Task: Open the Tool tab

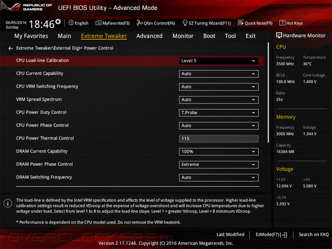Action: coord(231,36)
